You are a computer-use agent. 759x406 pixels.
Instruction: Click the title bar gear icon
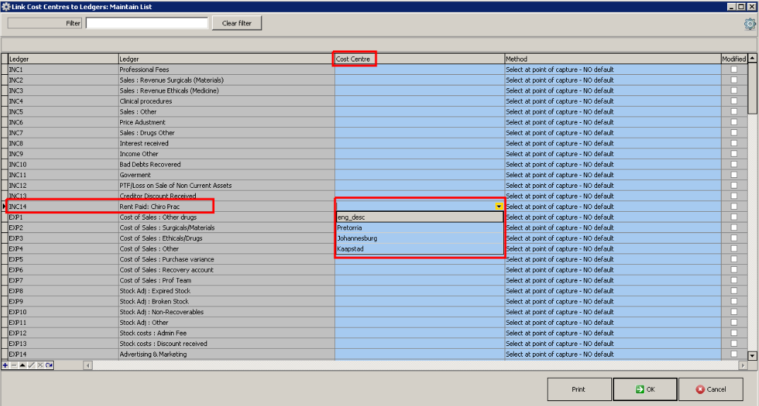coord(6,7)
